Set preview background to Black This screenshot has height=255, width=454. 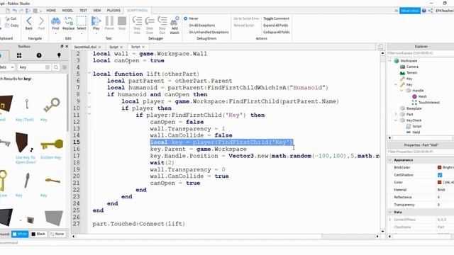(x=38, y=234)
